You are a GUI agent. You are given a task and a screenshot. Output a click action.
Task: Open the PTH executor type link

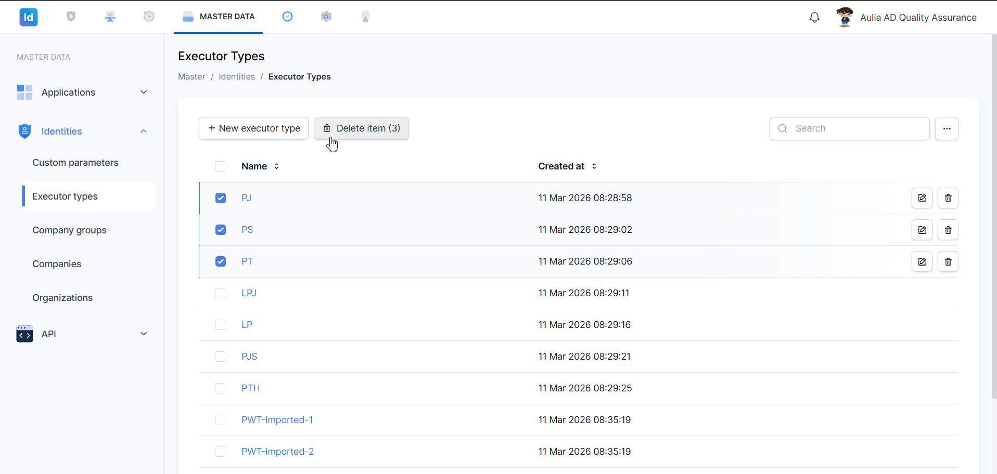[250, 388]
